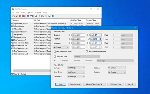Tick the Add checkbox in Created row
Image resolution: width=150 pixels, height=94 pixels.
tap(104, 35)
